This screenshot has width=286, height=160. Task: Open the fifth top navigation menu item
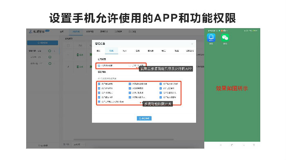(118, 32)
